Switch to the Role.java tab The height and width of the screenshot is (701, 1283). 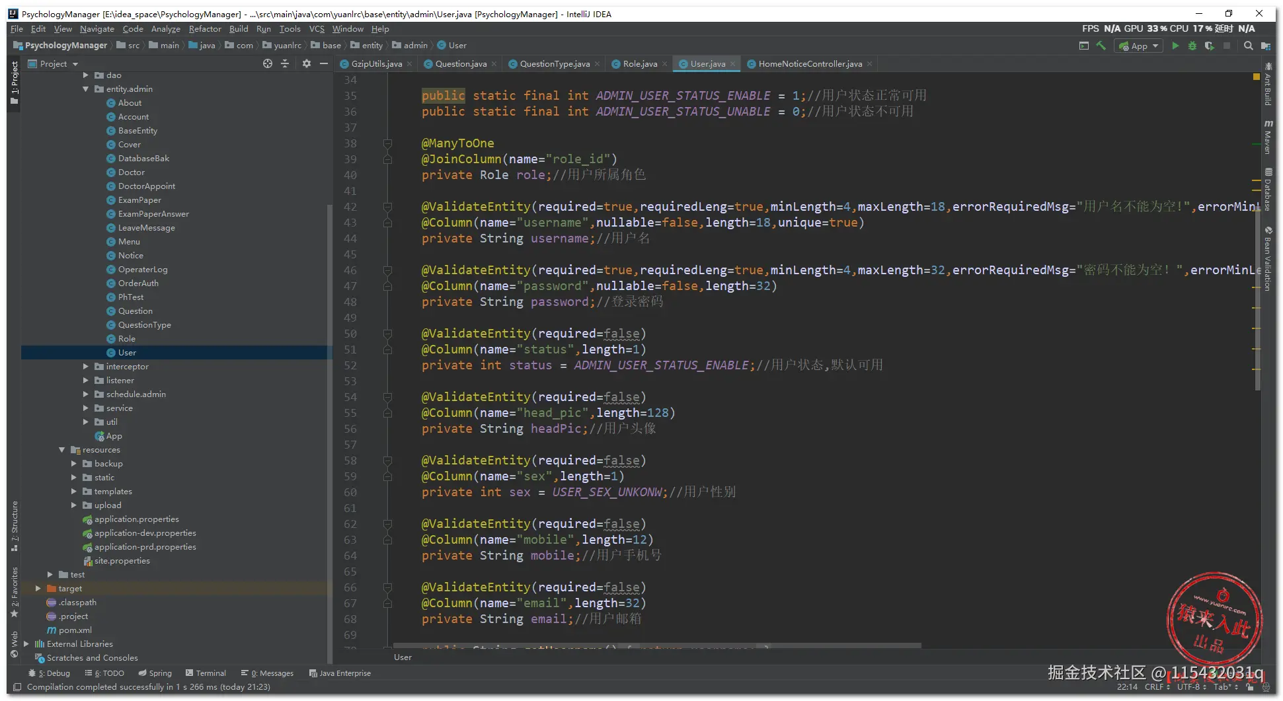pyautogui.click(x=639, y=64)
